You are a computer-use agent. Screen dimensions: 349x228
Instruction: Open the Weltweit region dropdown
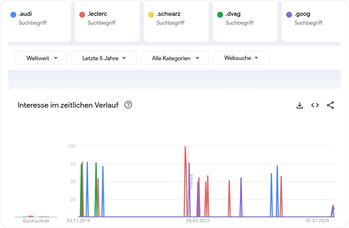41,58
